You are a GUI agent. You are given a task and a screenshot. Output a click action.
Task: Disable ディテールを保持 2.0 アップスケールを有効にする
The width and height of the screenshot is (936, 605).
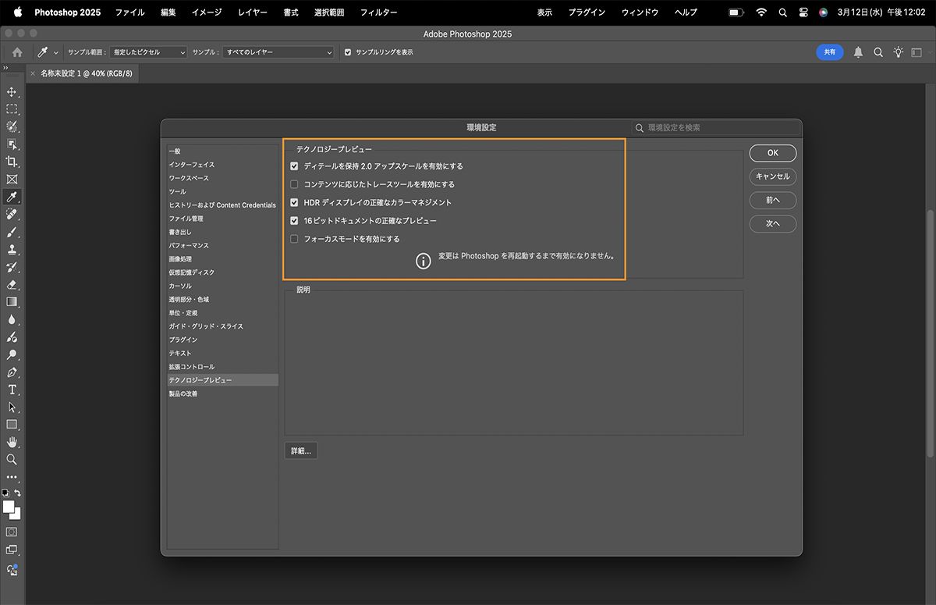tap(294, 165)
